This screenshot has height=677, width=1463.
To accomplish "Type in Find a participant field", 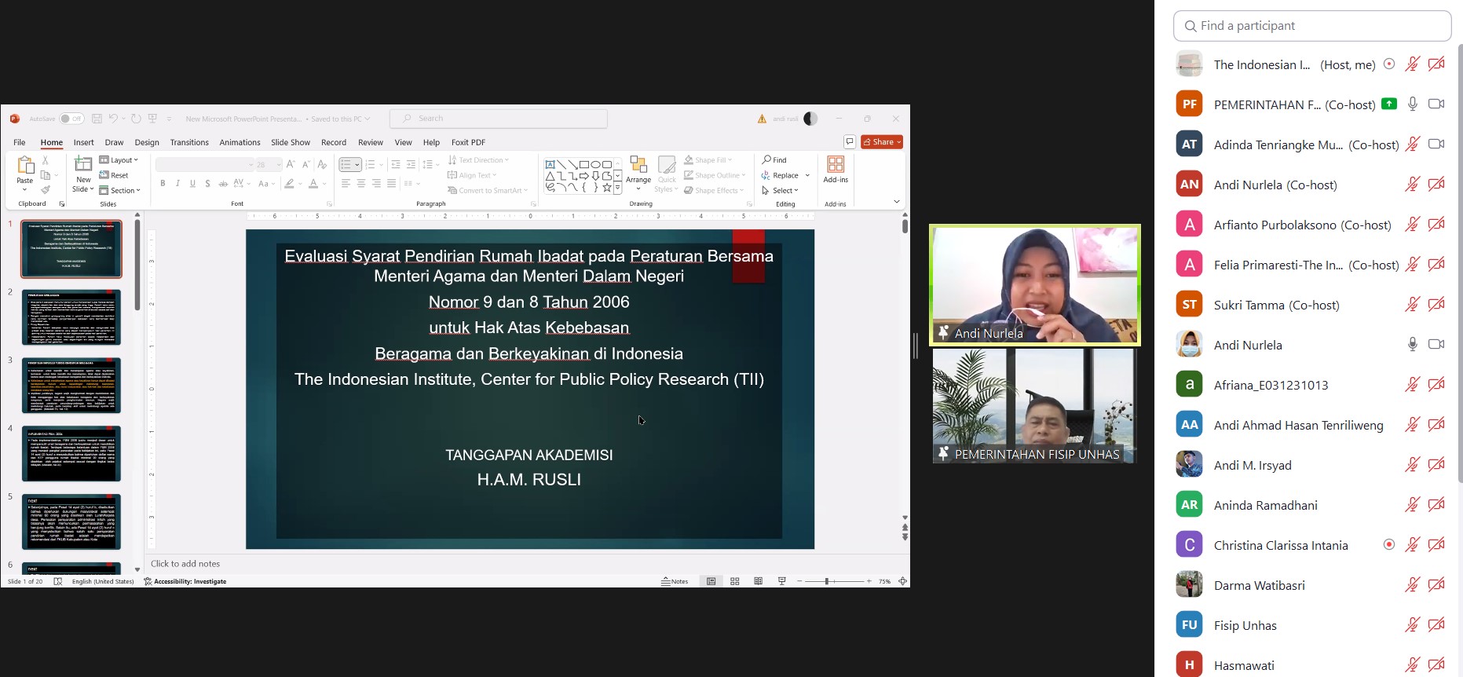I will click(1319, 26).
